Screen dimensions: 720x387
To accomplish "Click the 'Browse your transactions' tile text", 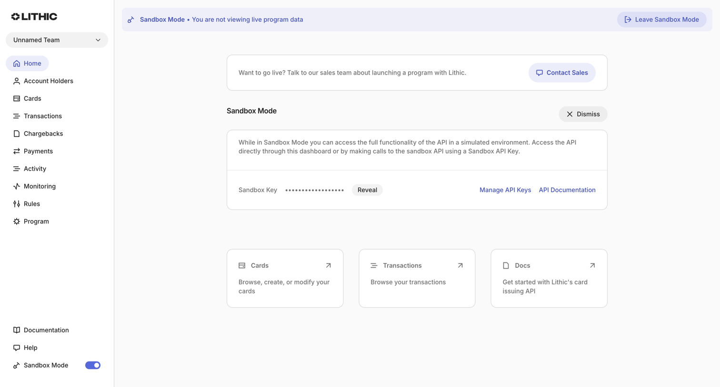I will click(x=408, y=282).
